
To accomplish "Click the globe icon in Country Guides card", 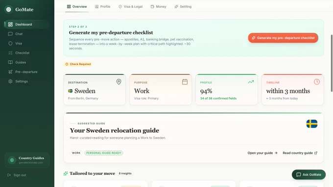I will pyautogui.click(x=12, y=160).
